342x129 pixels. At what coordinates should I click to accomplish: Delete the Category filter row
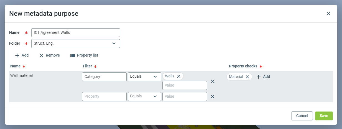point(213,81)
